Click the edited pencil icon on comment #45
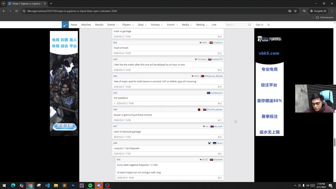The image size is (336, 189). (114, 103)
